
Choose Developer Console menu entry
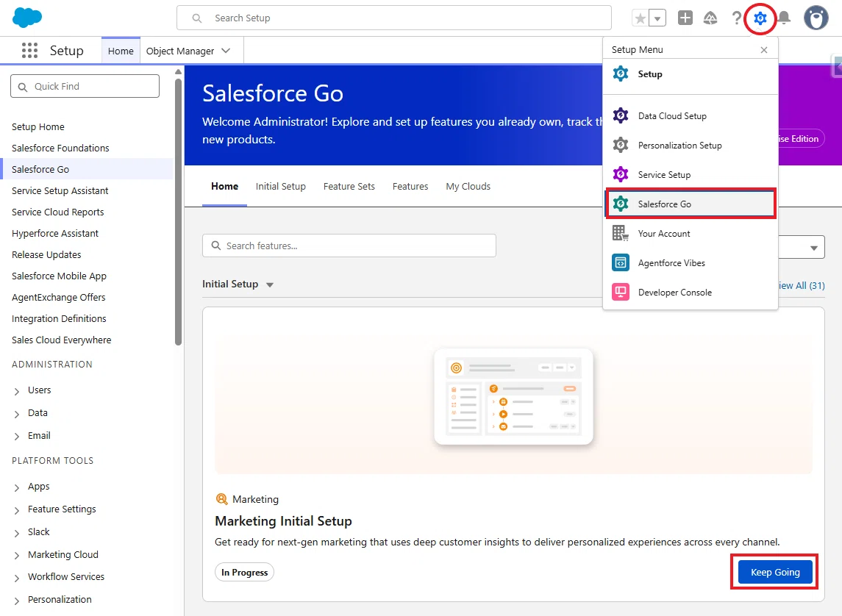point(691,293)
